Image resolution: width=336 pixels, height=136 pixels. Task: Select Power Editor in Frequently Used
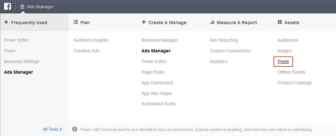17,40
